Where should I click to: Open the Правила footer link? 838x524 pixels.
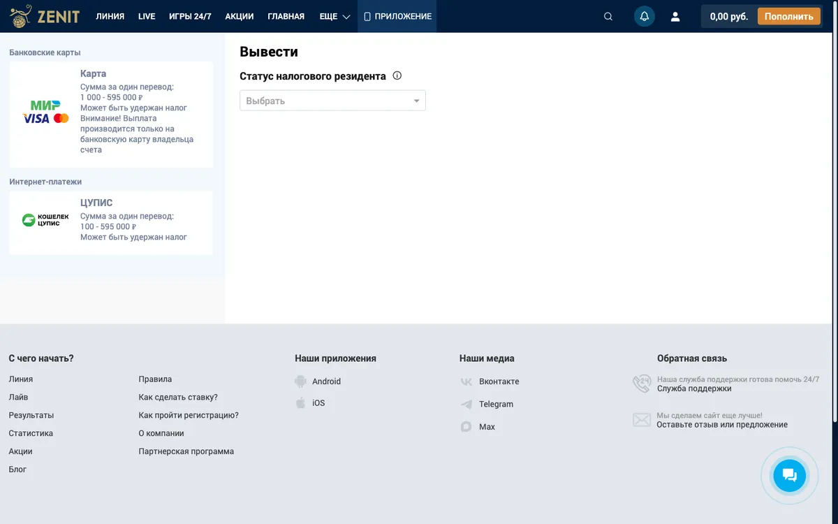click(155, 379)
